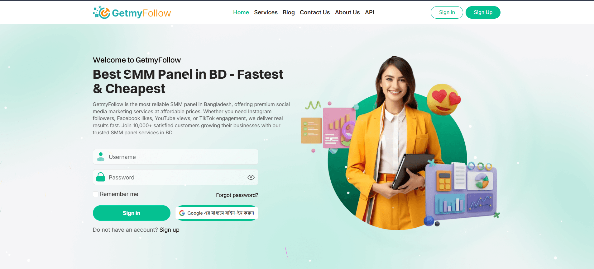594x269 pixels.
Task: Go to the Blog page
Action: [289, 12]
